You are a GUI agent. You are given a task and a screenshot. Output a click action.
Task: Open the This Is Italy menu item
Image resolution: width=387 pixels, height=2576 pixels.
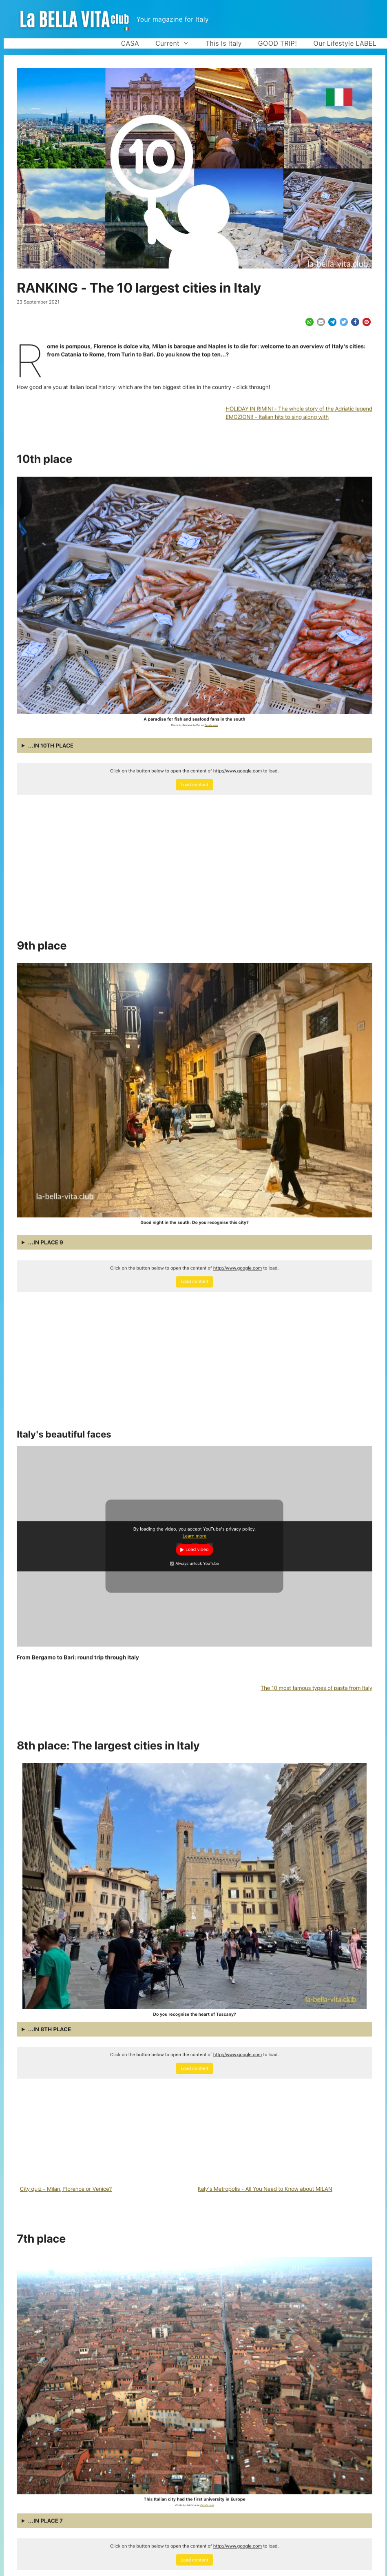223,43
